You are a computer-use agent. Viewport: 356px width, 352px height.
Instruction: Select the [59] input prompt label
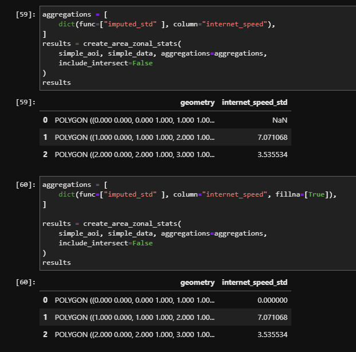(x=26, y=14)
